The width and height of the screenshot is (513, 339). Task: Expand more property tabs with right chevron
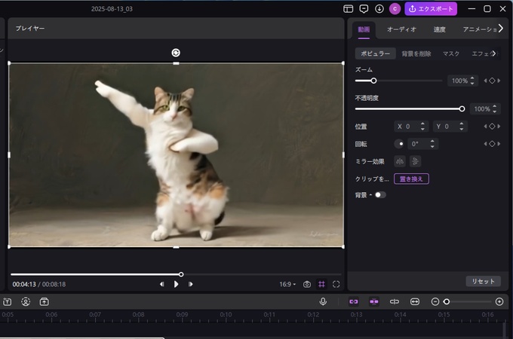(x=501, y=29)
